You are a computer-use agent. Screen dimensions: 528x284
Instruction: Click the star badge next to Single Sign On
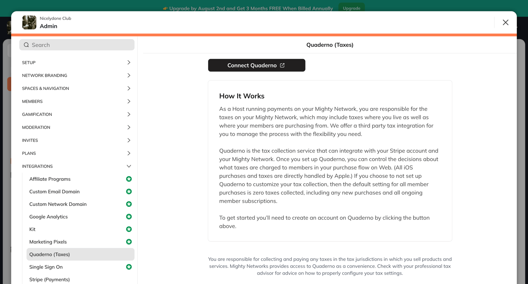click(x=129, y=267)
